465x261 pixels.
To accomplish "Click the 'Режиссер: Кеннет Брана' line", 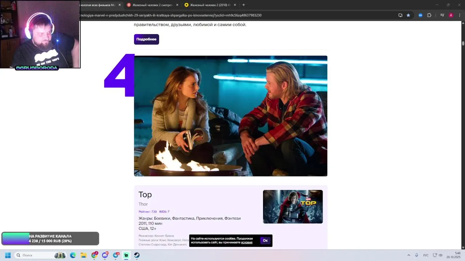I will [x=156, y=236].
